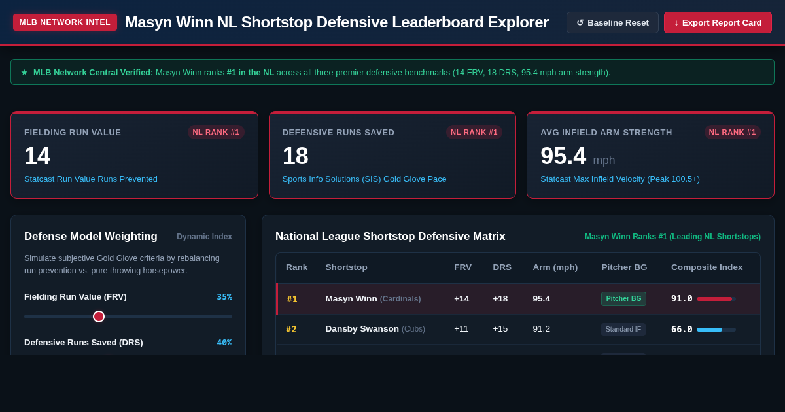This screenshot has height=412, width=785.
Task: Click the Standard IF tag for Swanson
Action: [623, 329]
